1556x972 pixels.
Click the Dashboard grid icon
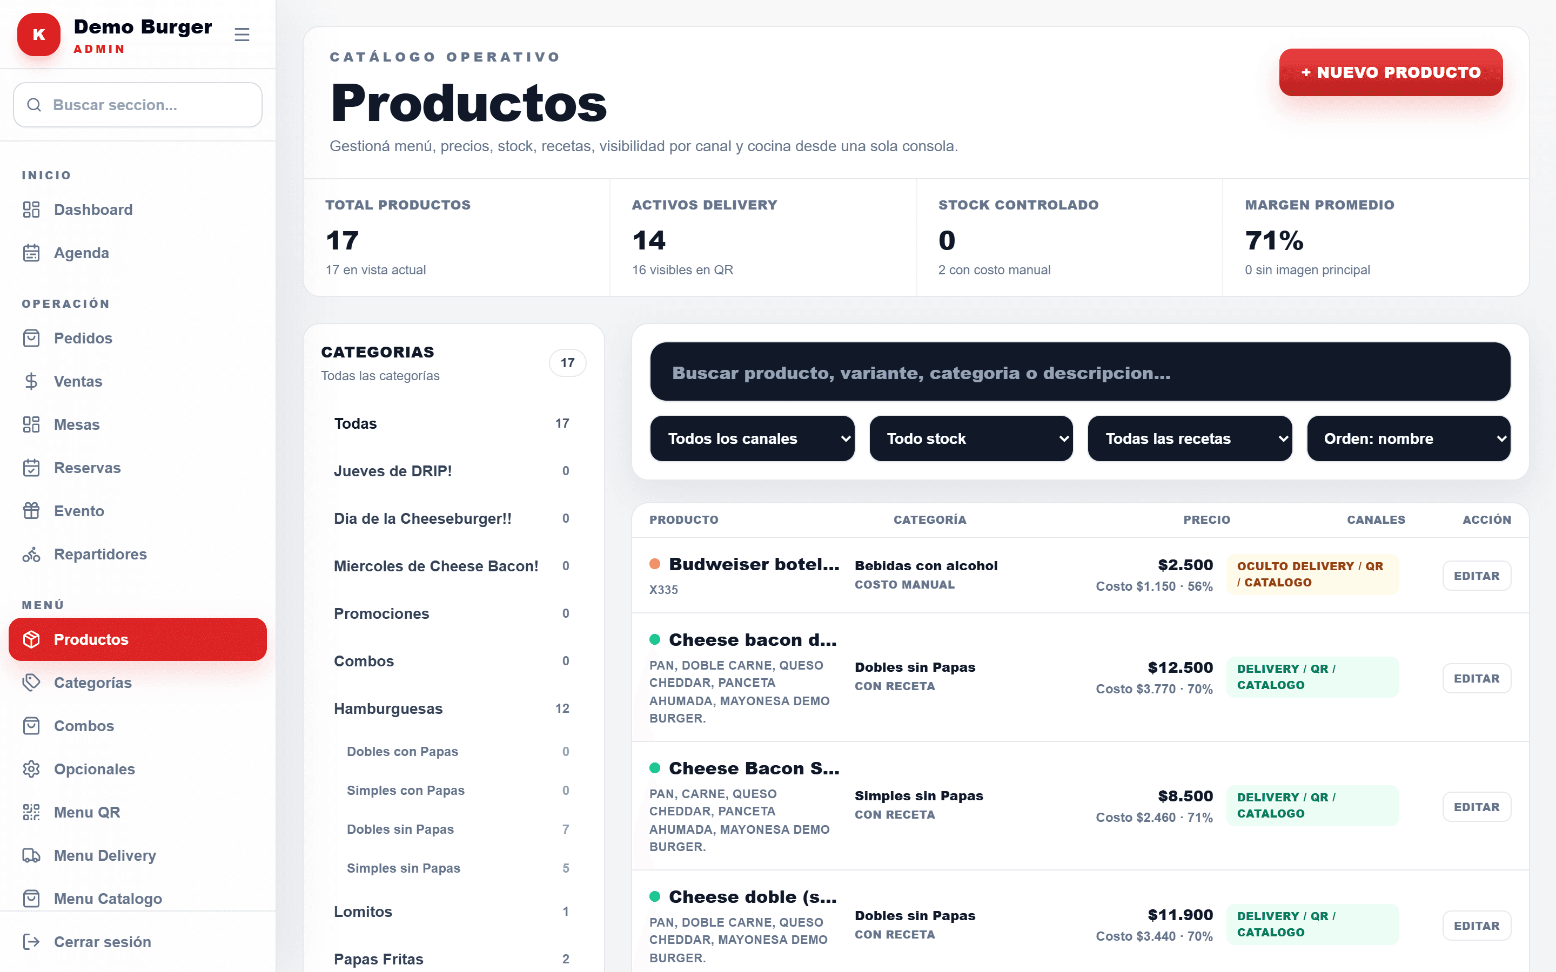[x=31, y=210]
